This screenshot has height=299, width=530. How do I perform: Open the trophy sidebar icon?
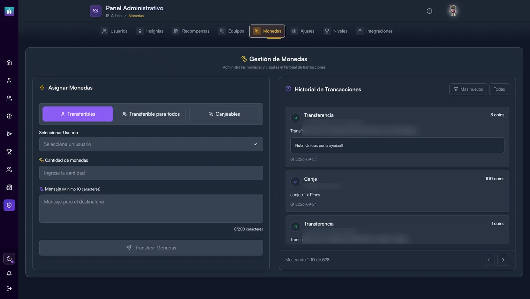click(x=9, y=152)
